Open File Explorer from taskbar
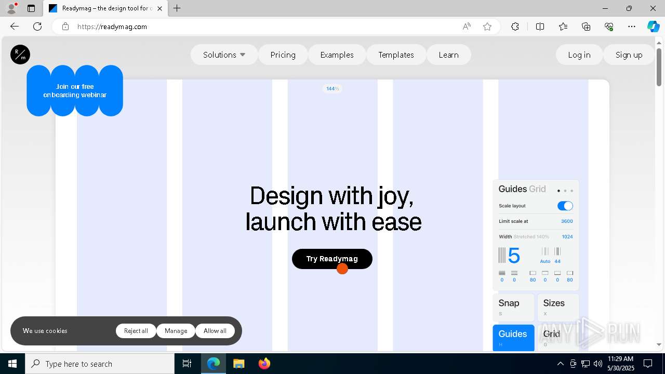The width and height of the screenshot is (665, 374). point(238,364)
